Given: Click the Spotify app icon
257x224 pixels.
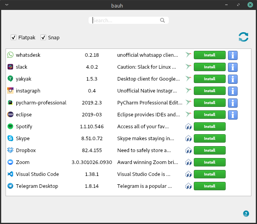Looking at the screenshot, I should click(x=10, y=127).
